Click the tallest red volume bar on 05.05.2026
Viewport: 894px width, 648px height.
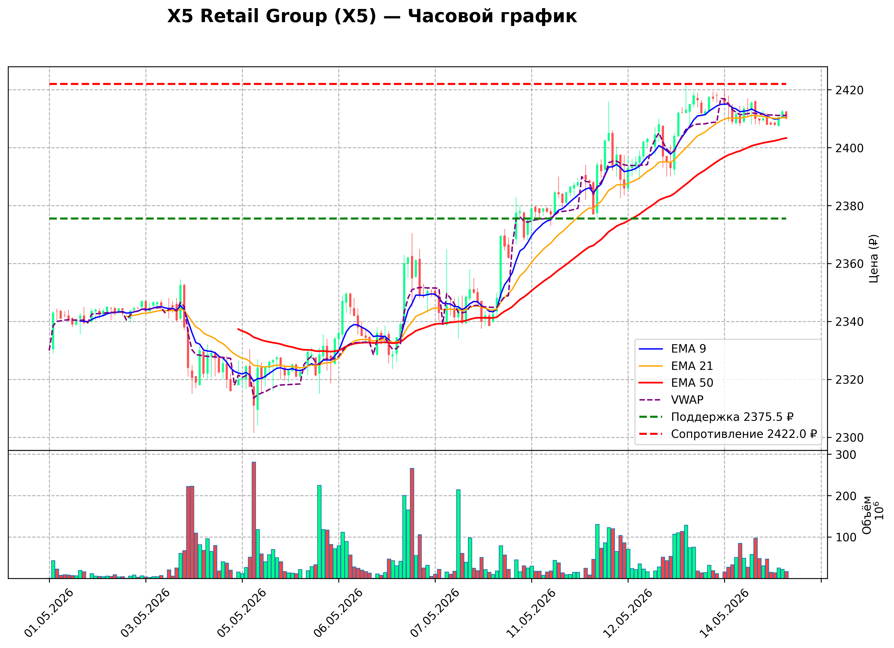click(254, 520)
